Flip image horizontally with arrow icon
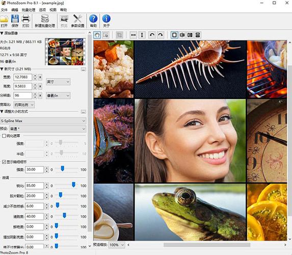Screen dimensions: 292x255 click(133, 35)
